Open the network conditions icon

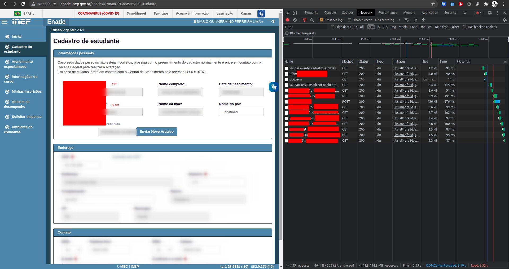coord(406,20)
